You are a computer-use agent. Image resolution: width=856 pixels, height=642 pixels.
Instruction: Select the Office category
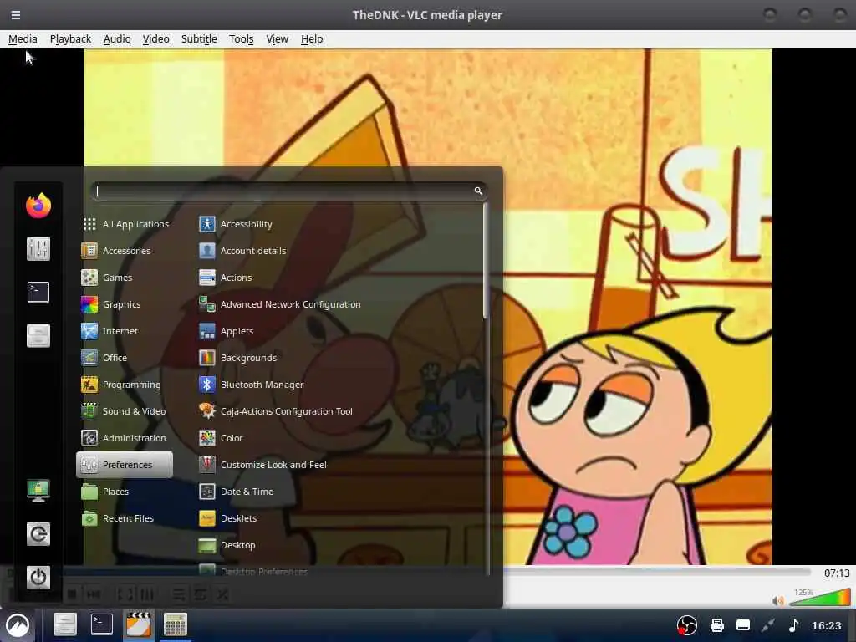125,358
